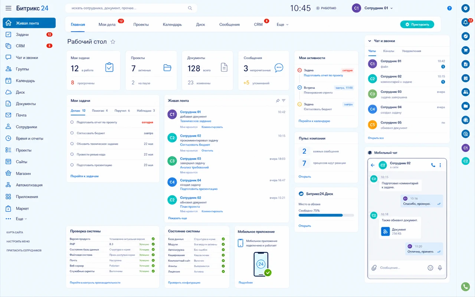This screenshot has height=297, width=475.
Task: Mark task Подготовить отчет по проекту as done
Action: (72, 122)
